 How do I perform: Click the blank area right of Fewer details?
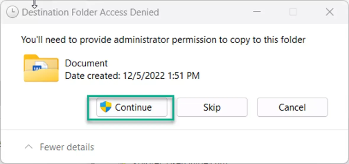(x=220, y=147)
